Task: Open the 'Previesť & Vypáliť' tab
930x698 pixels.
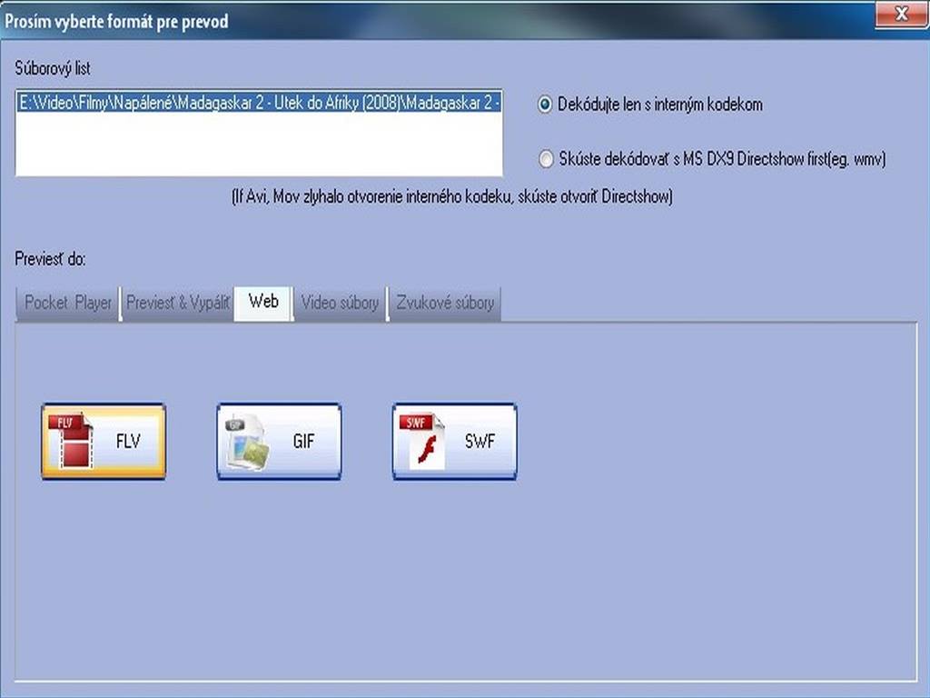Action: (x=177, y=303)
